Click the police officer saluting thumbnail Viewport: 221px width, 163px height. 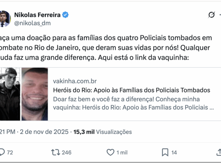coord(10,94)
